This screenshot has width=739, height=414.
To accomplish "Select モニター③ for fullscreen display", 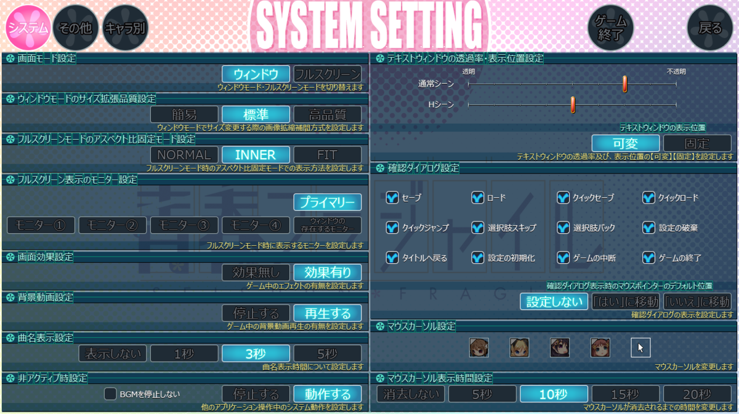I will [x=185, y=225].
